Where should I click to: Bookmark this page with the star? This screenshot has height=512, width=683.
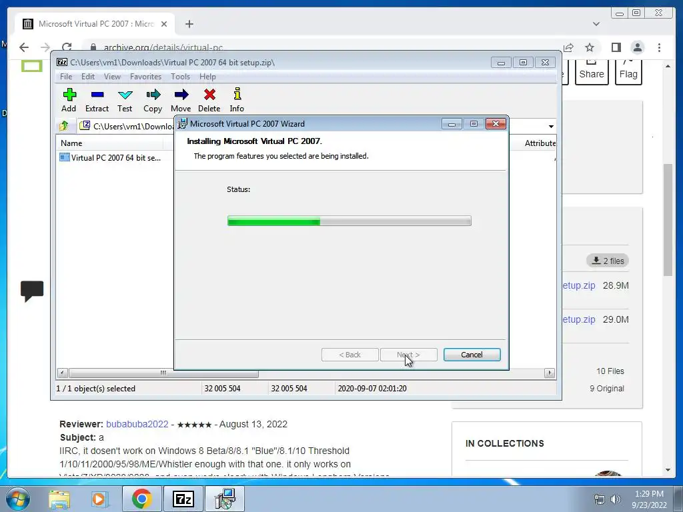pyautogui.click(x=590, y=47)
